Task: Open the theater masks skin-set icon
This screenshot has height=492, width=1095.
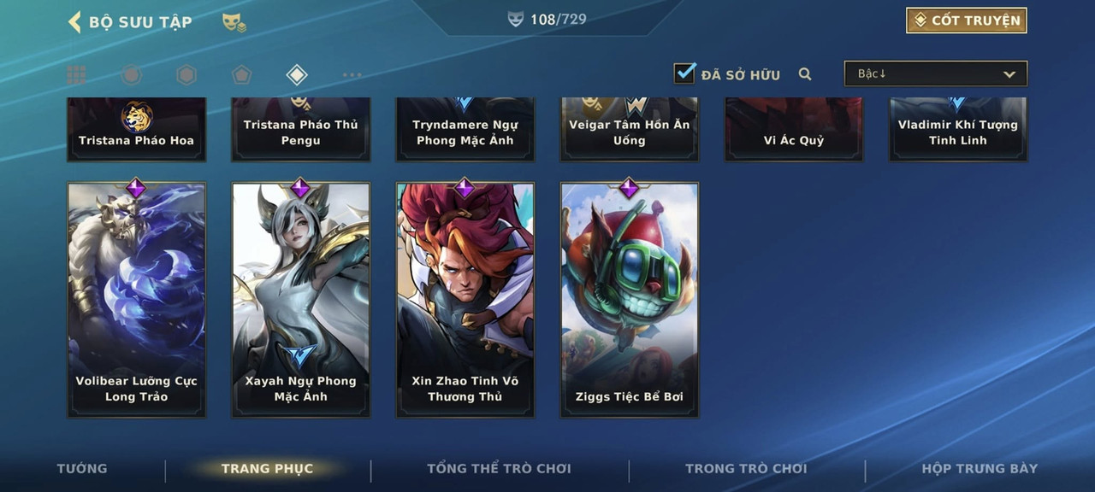Action: click(234, 22)
